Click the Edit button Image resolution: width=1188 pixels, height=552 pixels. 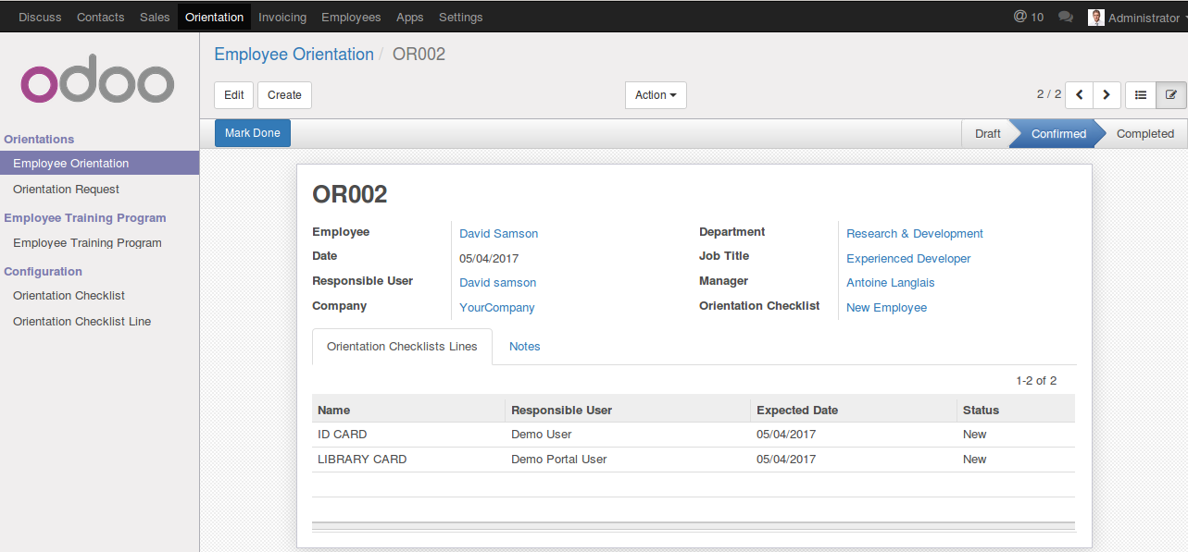coord(234,95)
